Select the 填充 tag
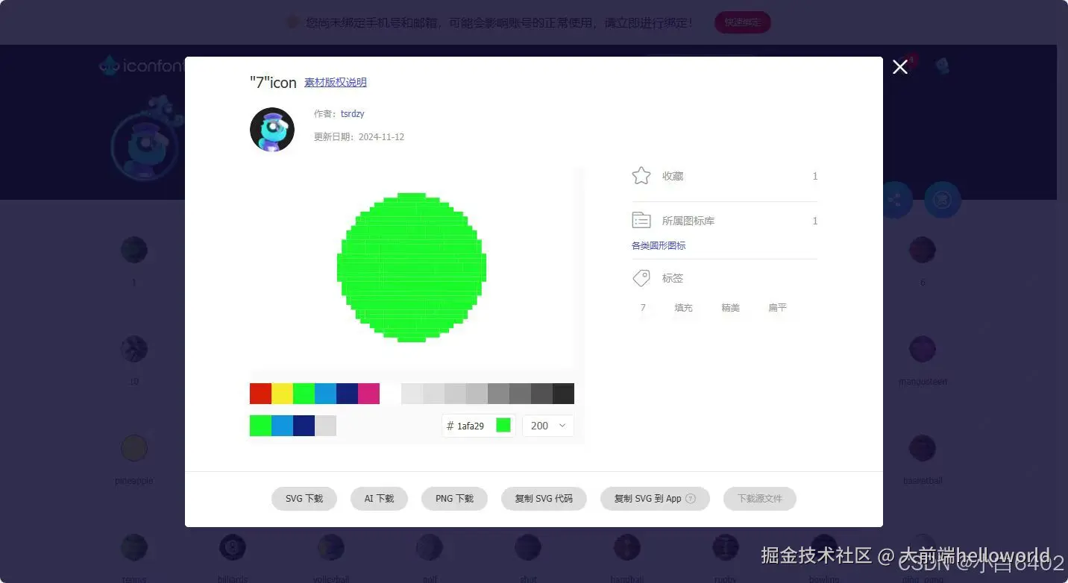The image size is (1068, 583). [683, 307]
